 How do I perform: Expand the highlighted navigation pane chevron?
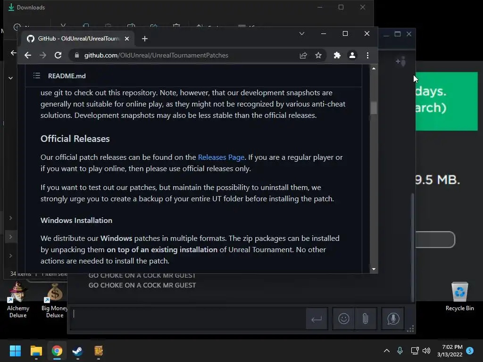(10, 237)
